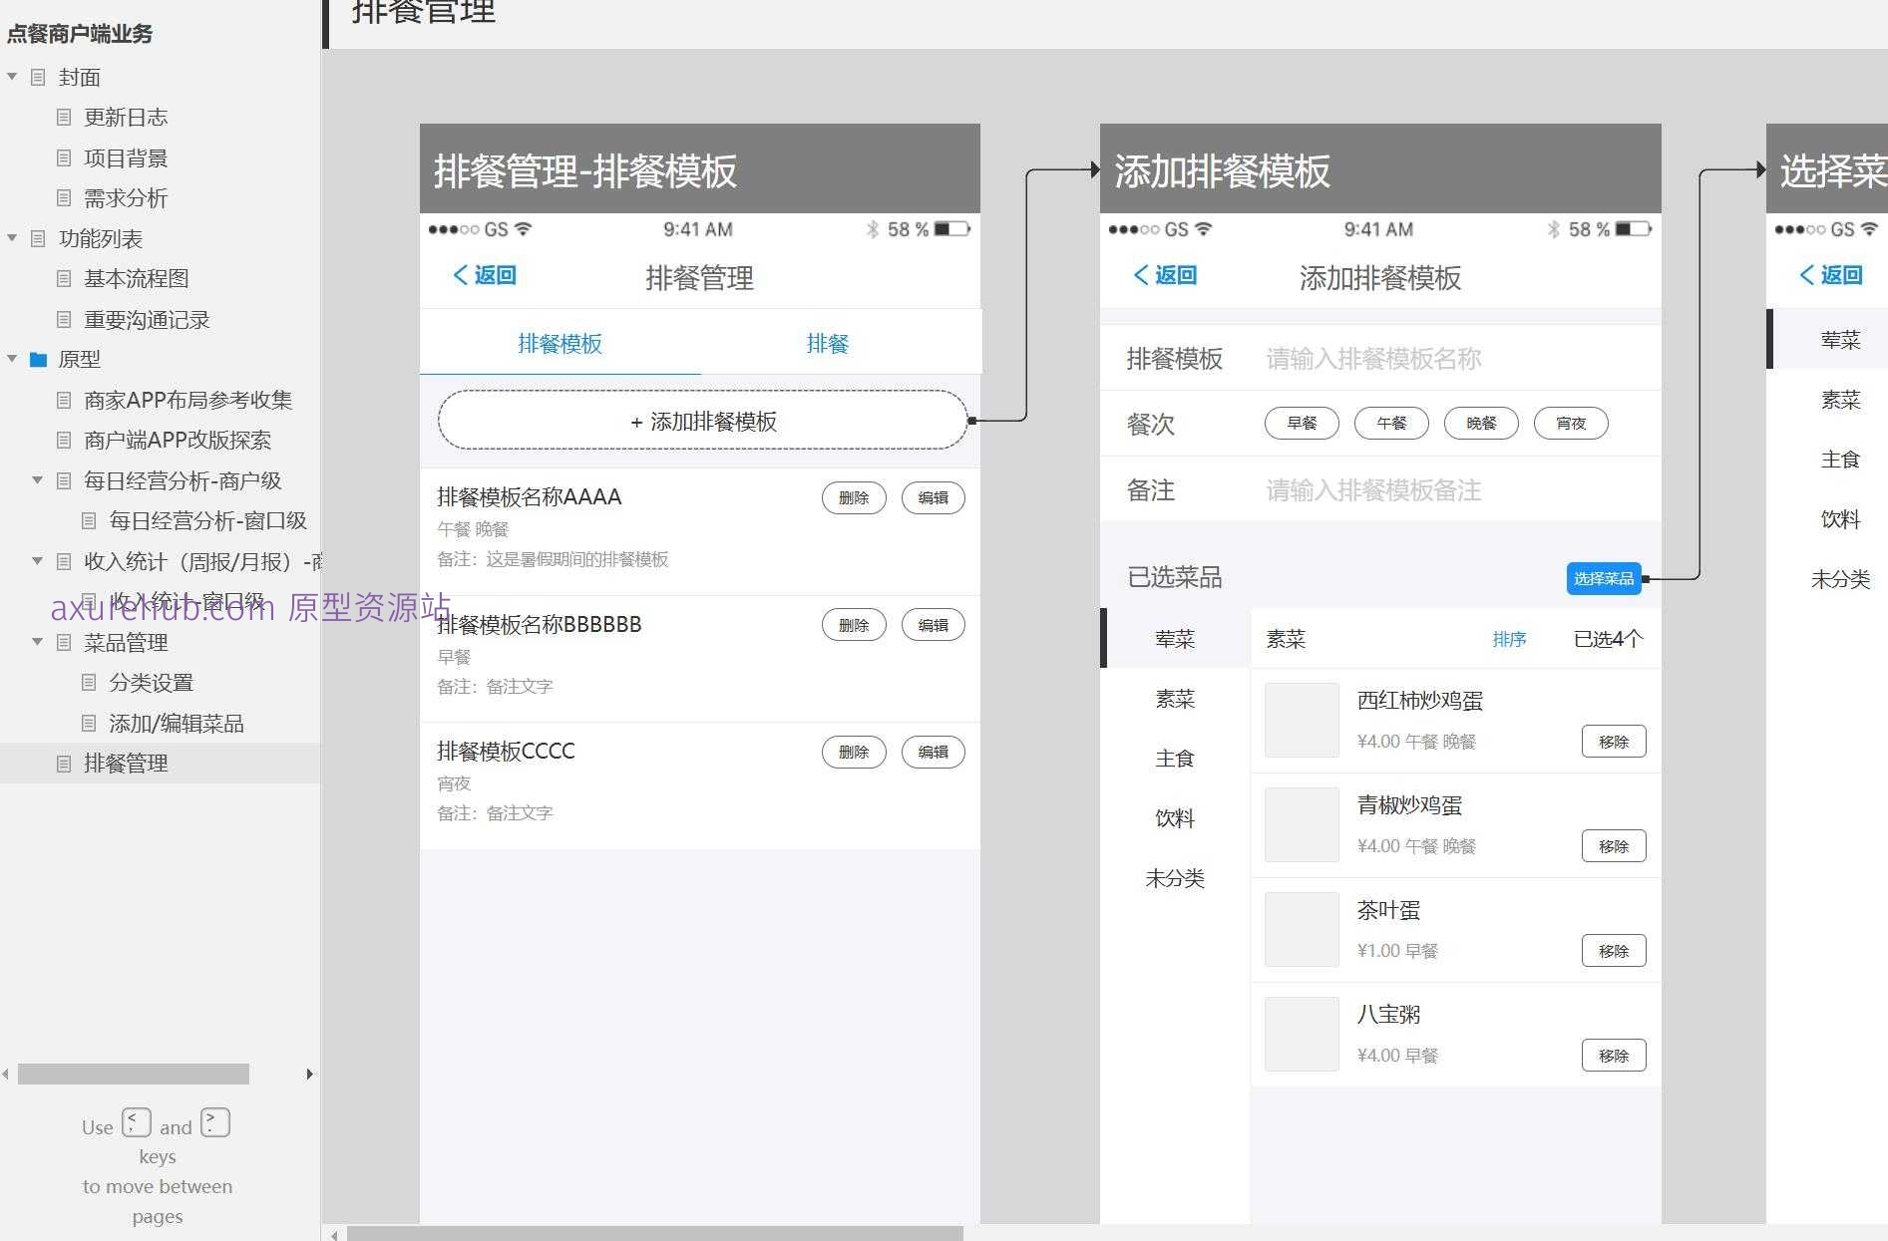The height and width of the screenshot is (1241, 1888).
Task: Click the 排餐模板 name input field
Action: point(1451,359)
